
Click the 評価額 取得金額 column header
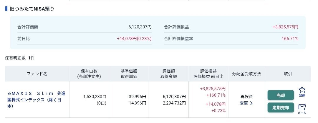click(168, 74)
